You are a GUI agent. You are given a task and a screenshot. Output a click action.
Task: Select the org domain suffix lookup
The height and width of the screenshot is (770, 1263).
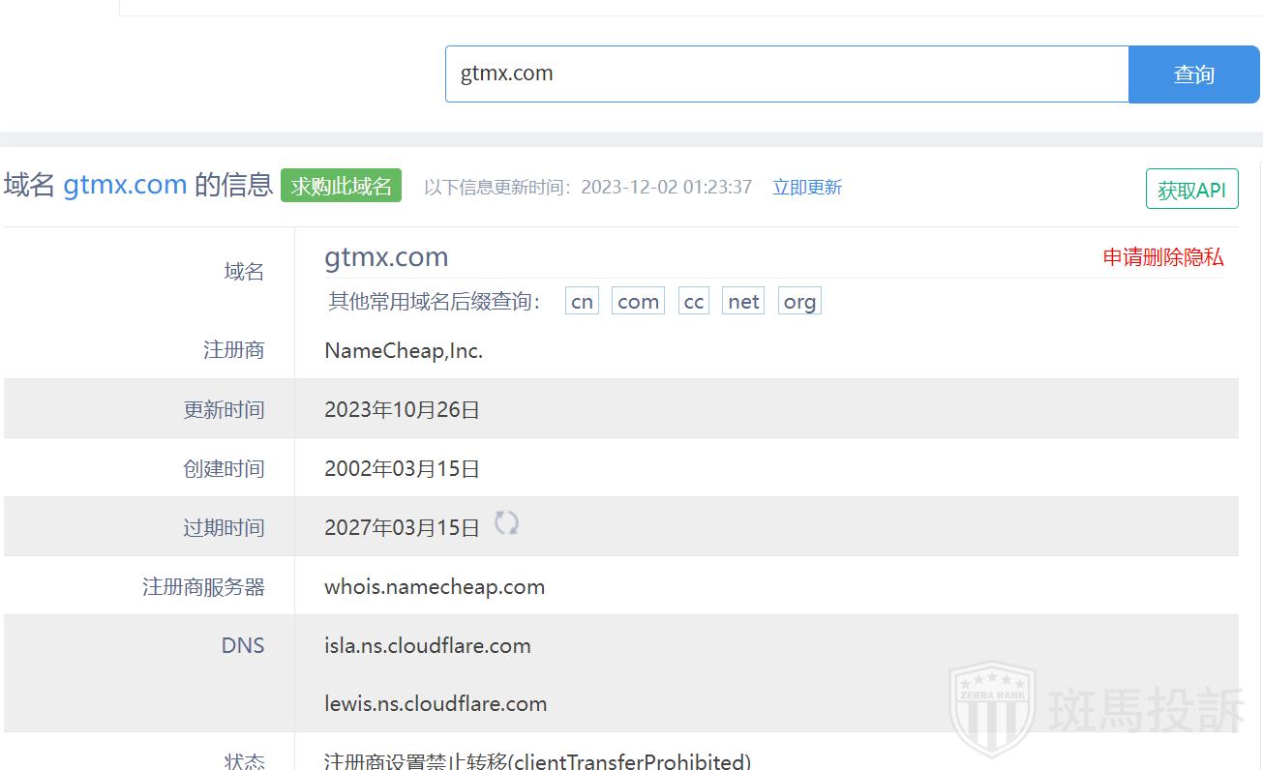click(799, 302)
